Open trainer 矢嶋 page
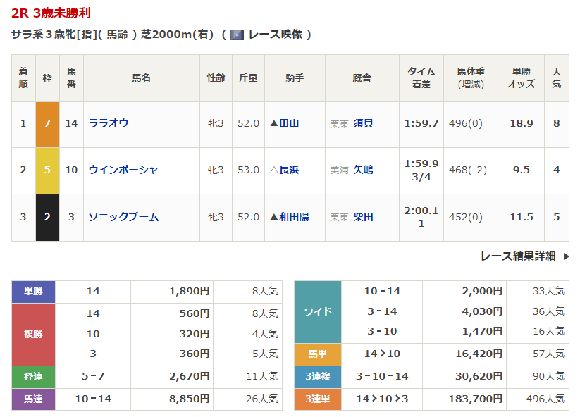Image resolution: width=580 pixels, height=417 pixels. [363, 170]
